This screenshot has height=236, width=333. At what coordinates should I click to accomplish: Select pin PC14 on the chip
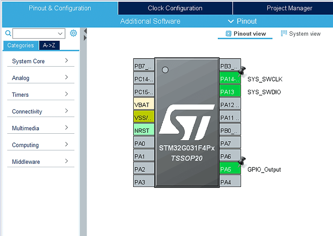[x=144, y=78]
